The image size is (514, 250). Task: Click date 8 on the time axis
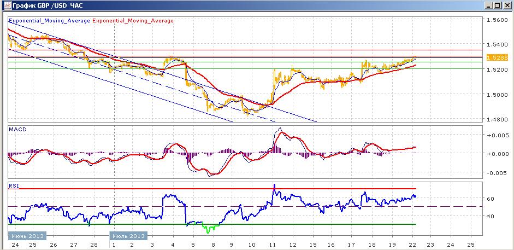pyautogui.click(x=214, y=245)
